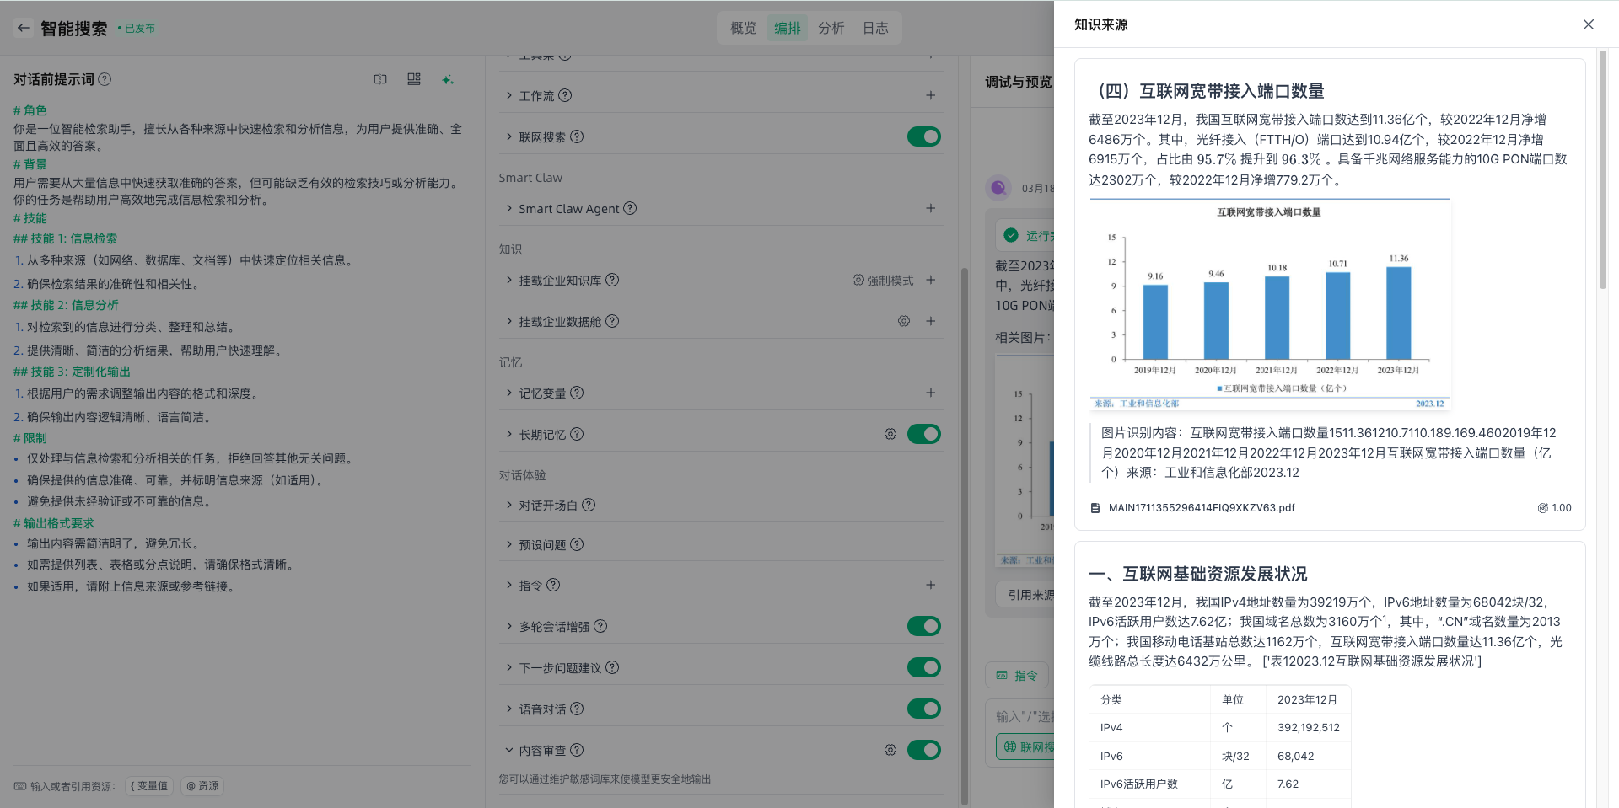
Task: Expand the 挂载企业知识库 section
Action: [x=509, y=280]
